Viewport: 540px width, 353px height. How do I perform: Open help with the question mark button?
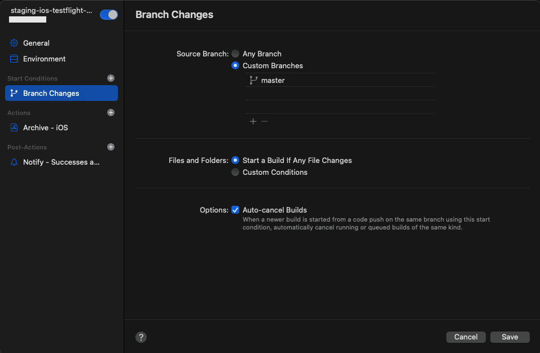click(141, 337)
